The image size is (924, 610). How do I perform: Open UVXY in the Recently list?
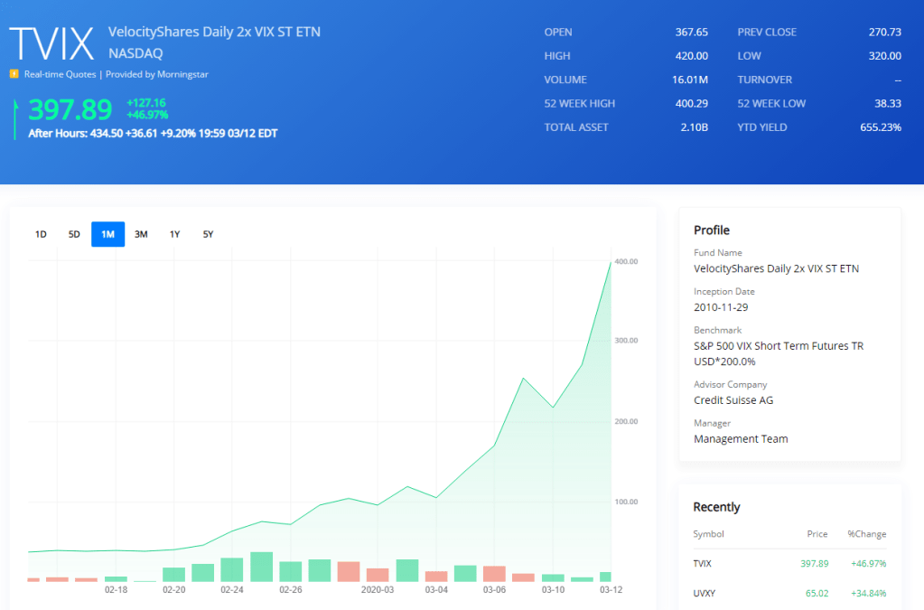pyautogui.click(x=704, y=593)
